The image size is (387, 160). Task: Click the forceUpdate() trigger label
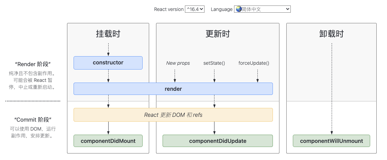(254, 63)
